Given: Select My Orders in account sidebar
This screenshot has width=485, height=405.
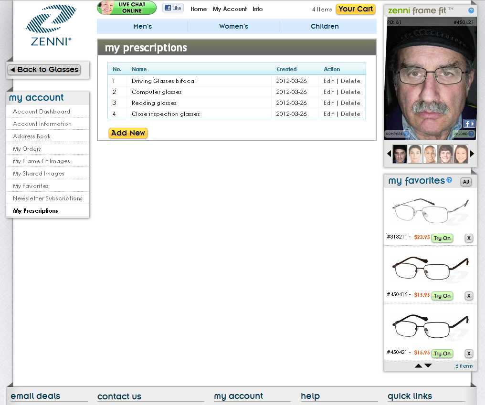Looking at the screenshot, I should click(27, 149).
